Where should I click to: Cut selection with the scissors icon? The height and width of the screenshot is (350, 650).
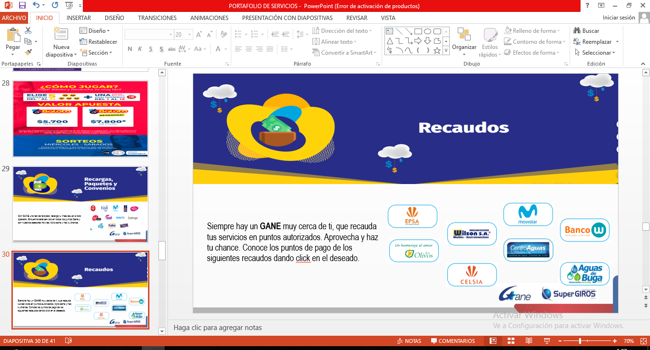(x=28, y=30)
